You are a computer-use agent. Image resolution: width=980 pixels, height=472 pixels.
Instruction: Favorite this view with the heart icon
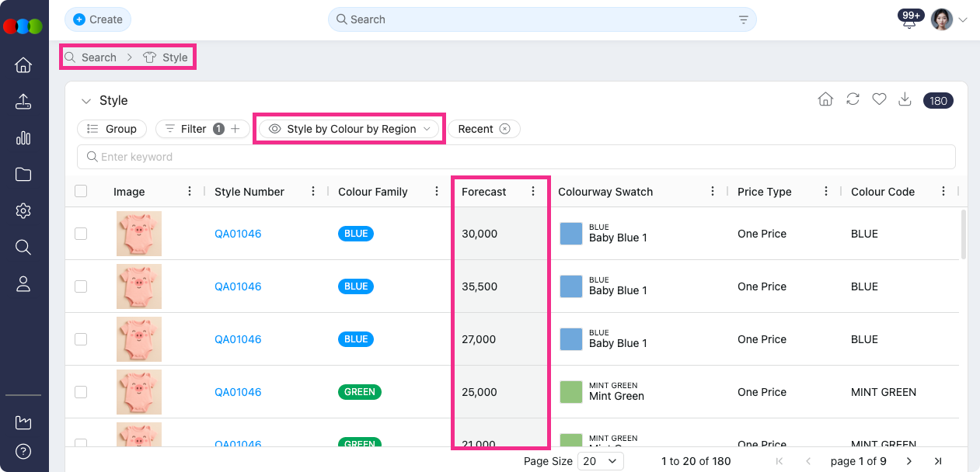coord(879,99)
